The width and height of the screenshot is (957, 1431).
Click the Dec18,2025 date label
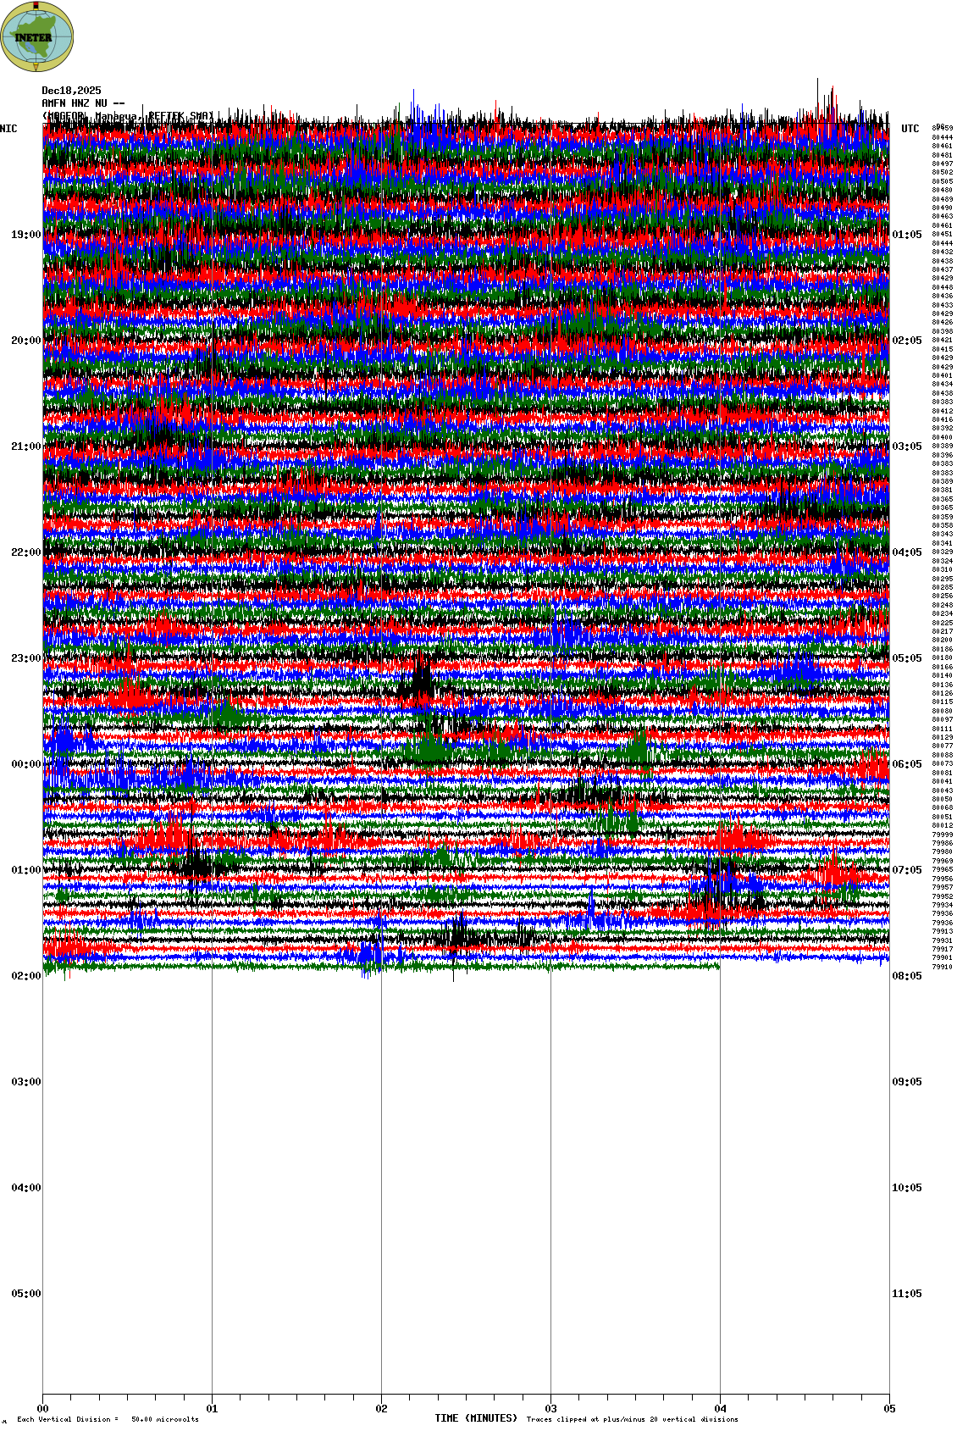point(71,91)
